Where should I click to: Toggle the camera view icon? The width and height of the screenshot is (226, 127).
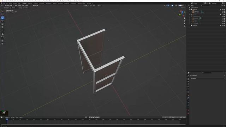pos(185,24)
